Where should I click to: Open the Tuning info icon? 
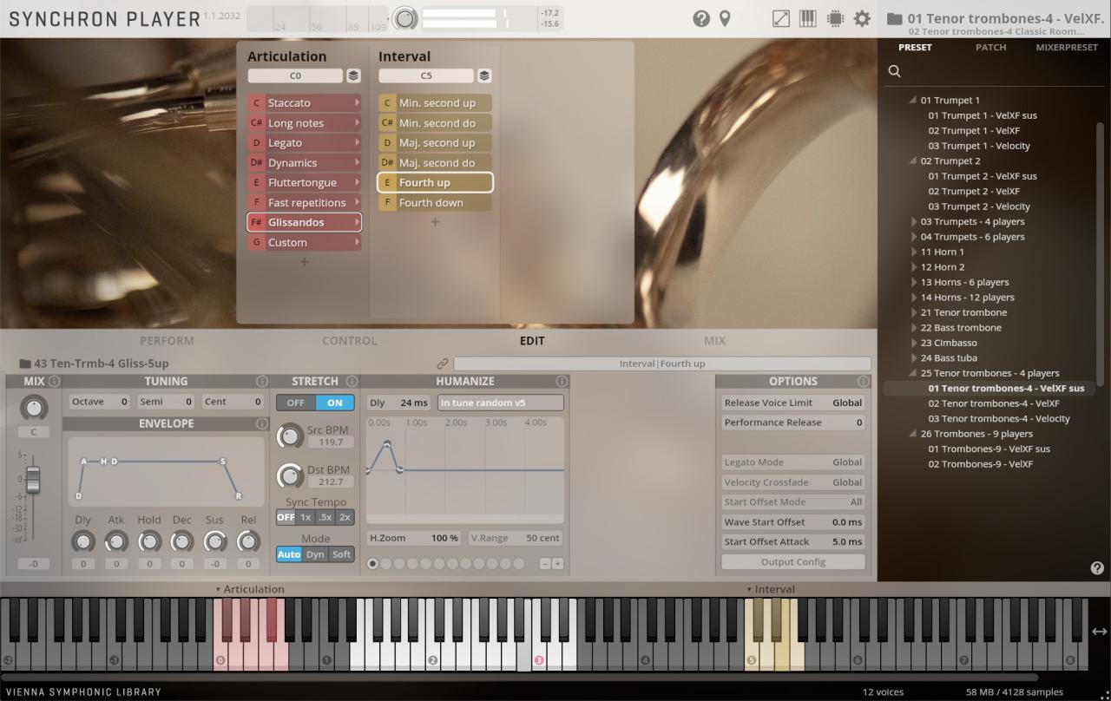click(x=261, y=381)
